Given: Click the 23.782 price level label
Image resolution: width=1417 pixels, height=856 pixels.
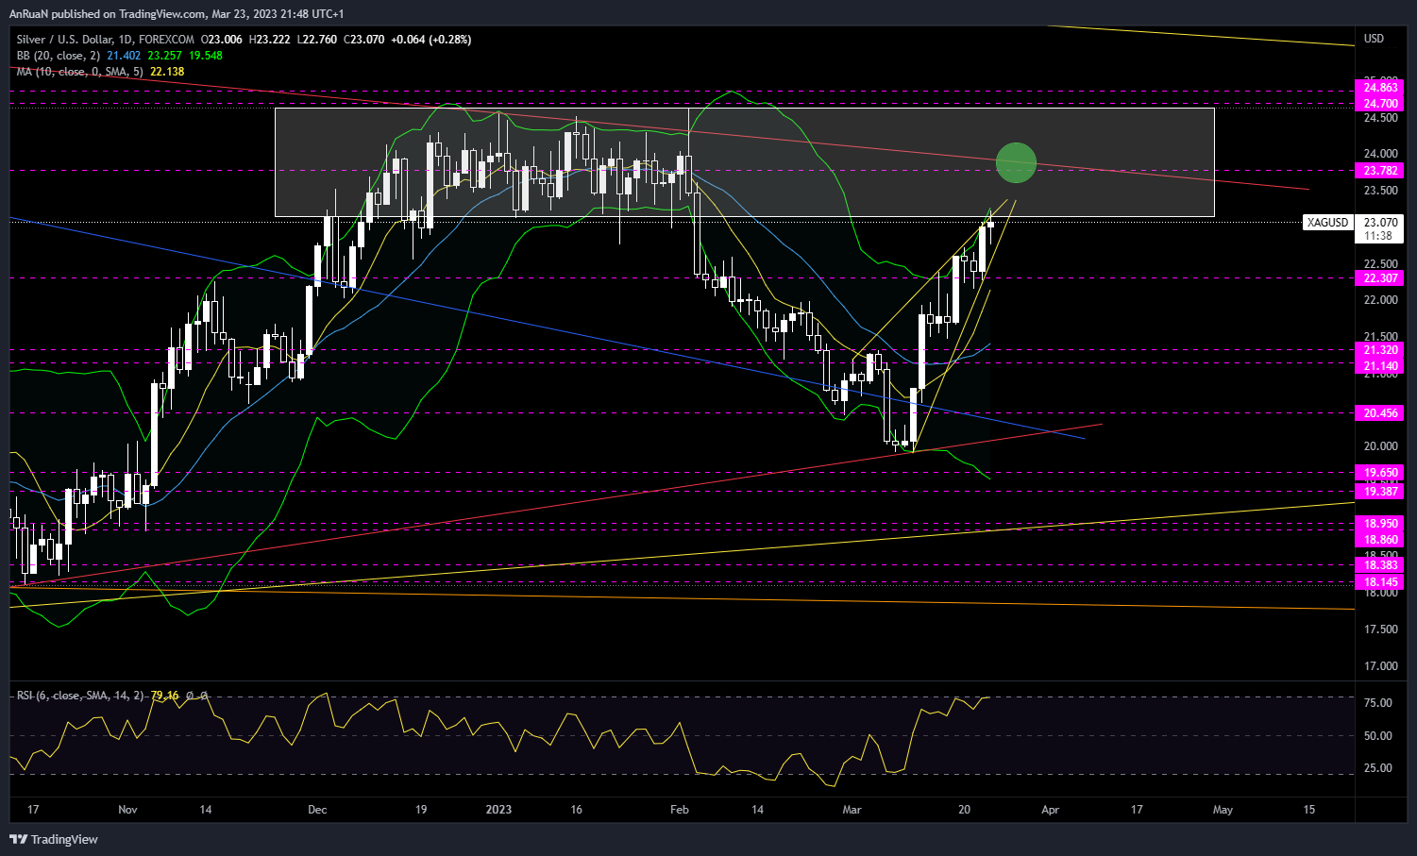Looking at the screenshot, I should tap(1381, 171).
